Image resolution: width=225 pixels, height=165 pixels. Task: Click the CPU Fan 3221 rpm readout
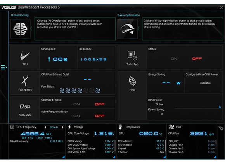(x=202, y=133)
